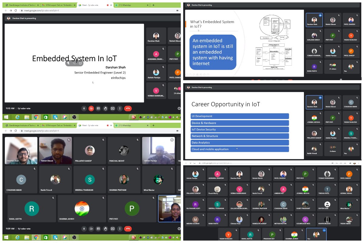Click Present now icon in the 11:59 AM Meet window
364x243 pixels.
coord(113,228)
